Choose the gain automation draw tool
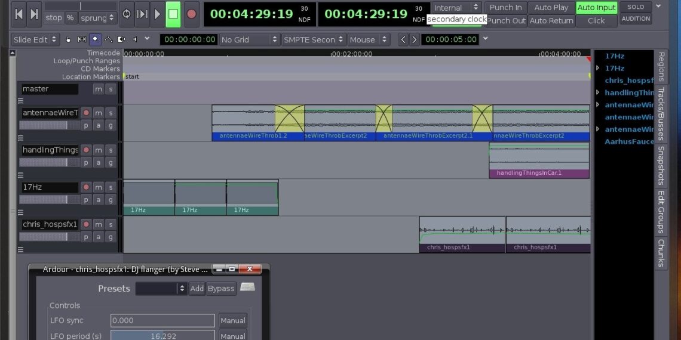Screen dimensions: 681x340 (x=108, y=40)
